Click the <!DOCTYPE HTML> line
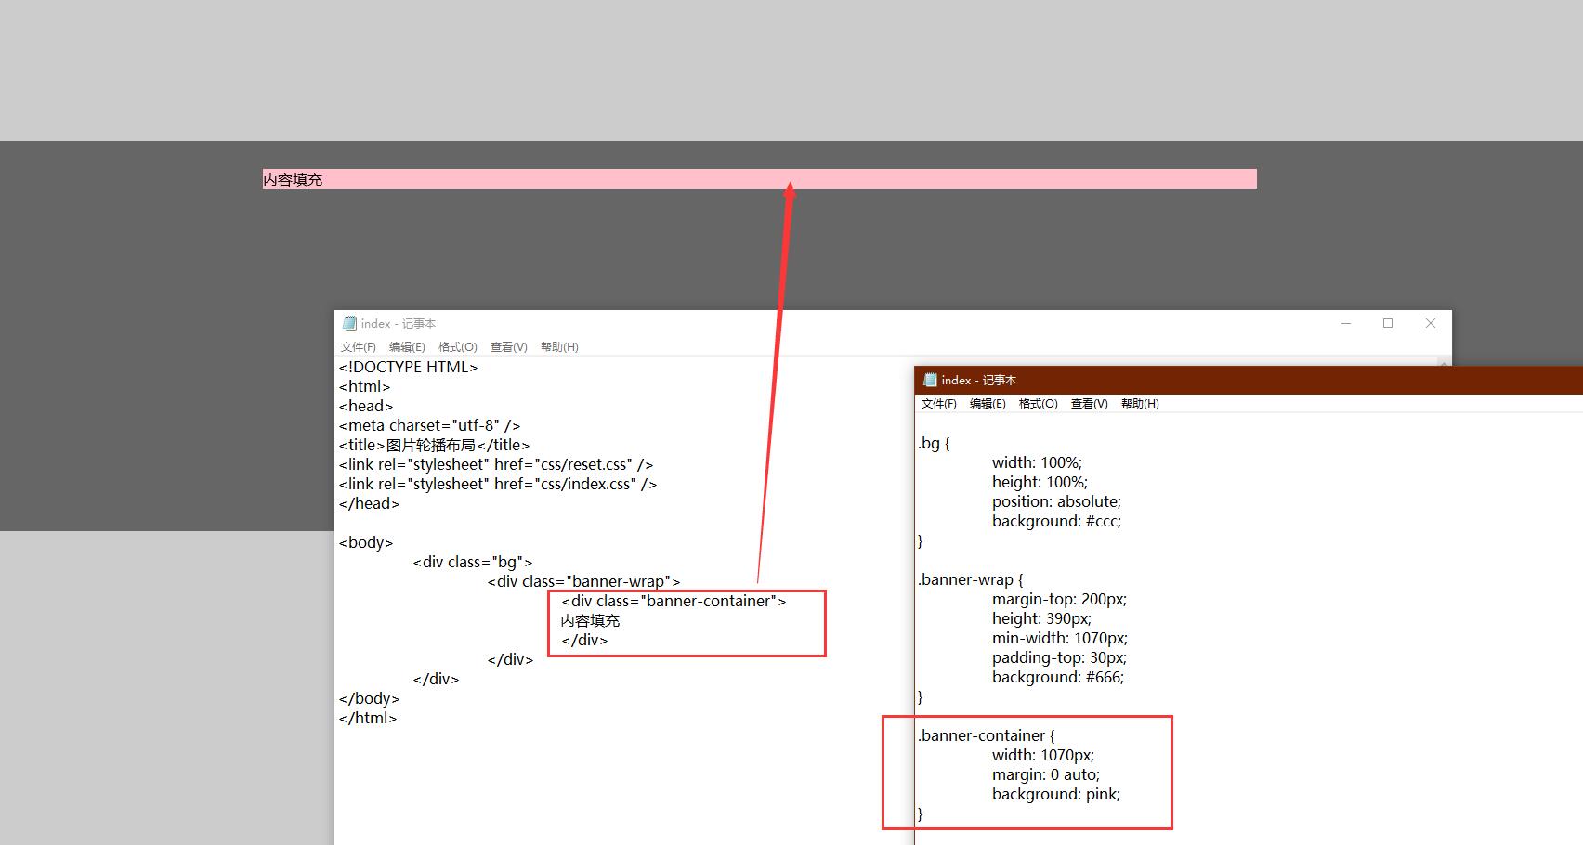Image resolution: width=1583 pixels, height=845 pixels. (409, 367)
